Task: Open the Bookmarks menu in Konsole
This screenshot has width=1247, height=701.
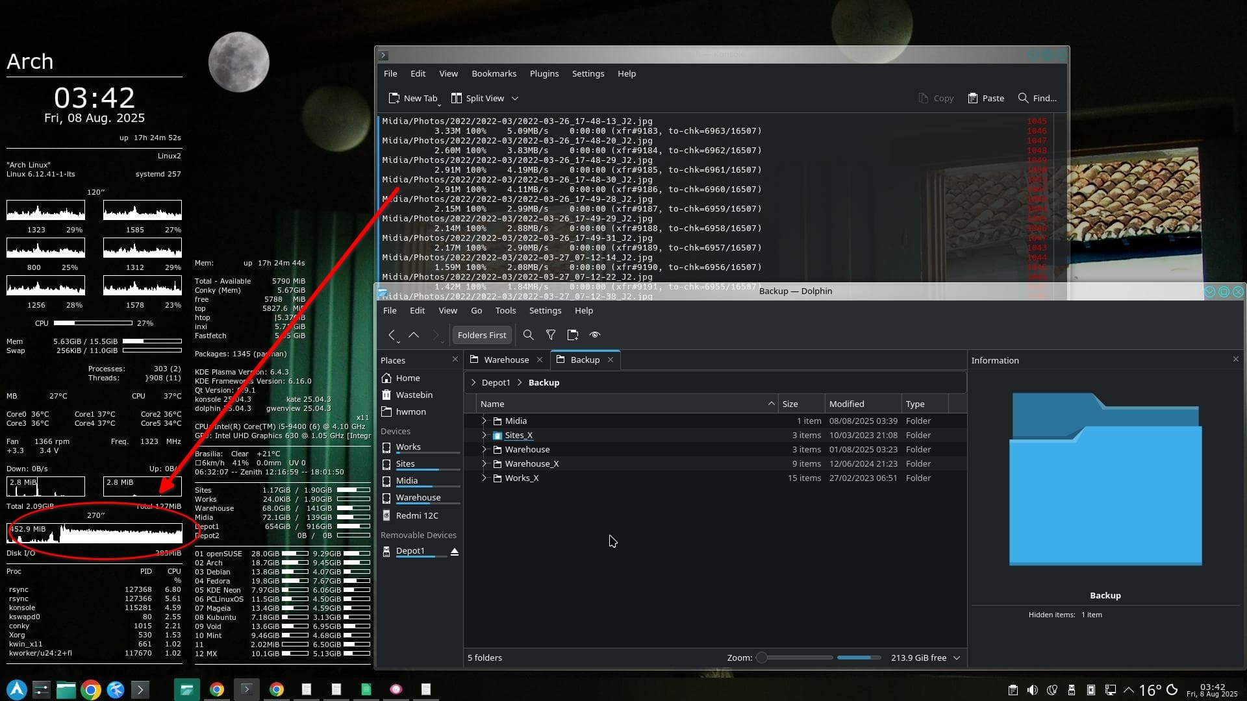Action: (x=494, y=73)
